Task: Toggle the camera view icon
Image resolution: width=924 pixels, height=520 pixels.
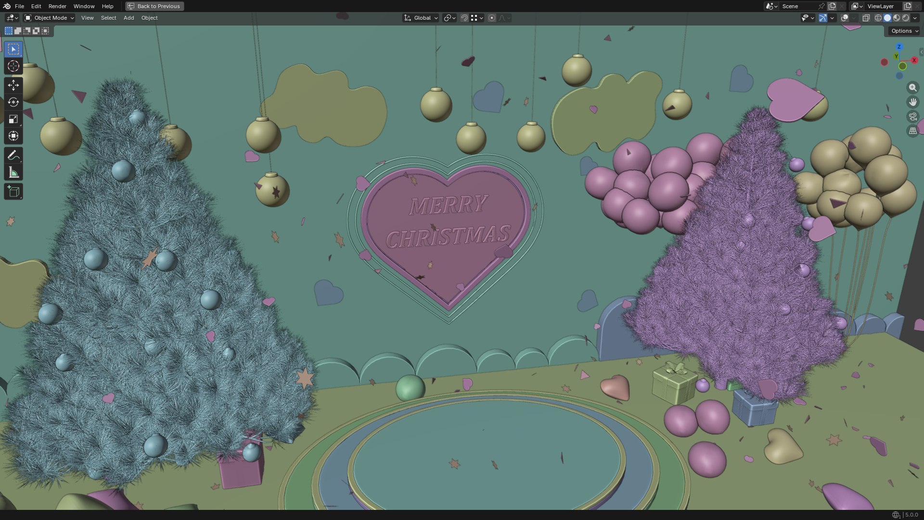Action: click(x=912, y=117)
